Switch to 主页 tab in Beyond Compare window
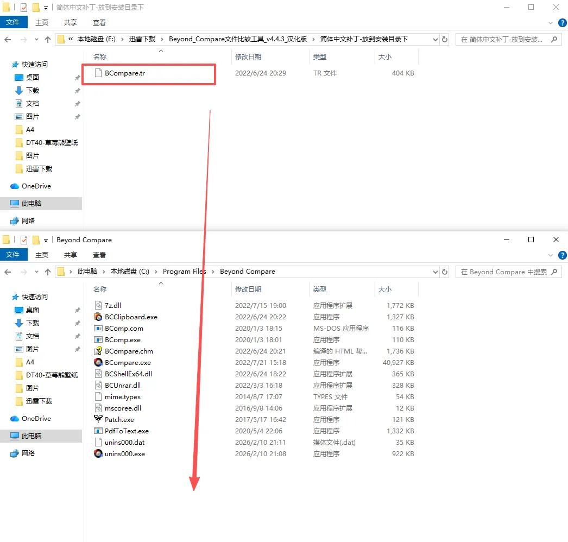The image size is (568, 542). pyautogui.click(x=42, y=255)
